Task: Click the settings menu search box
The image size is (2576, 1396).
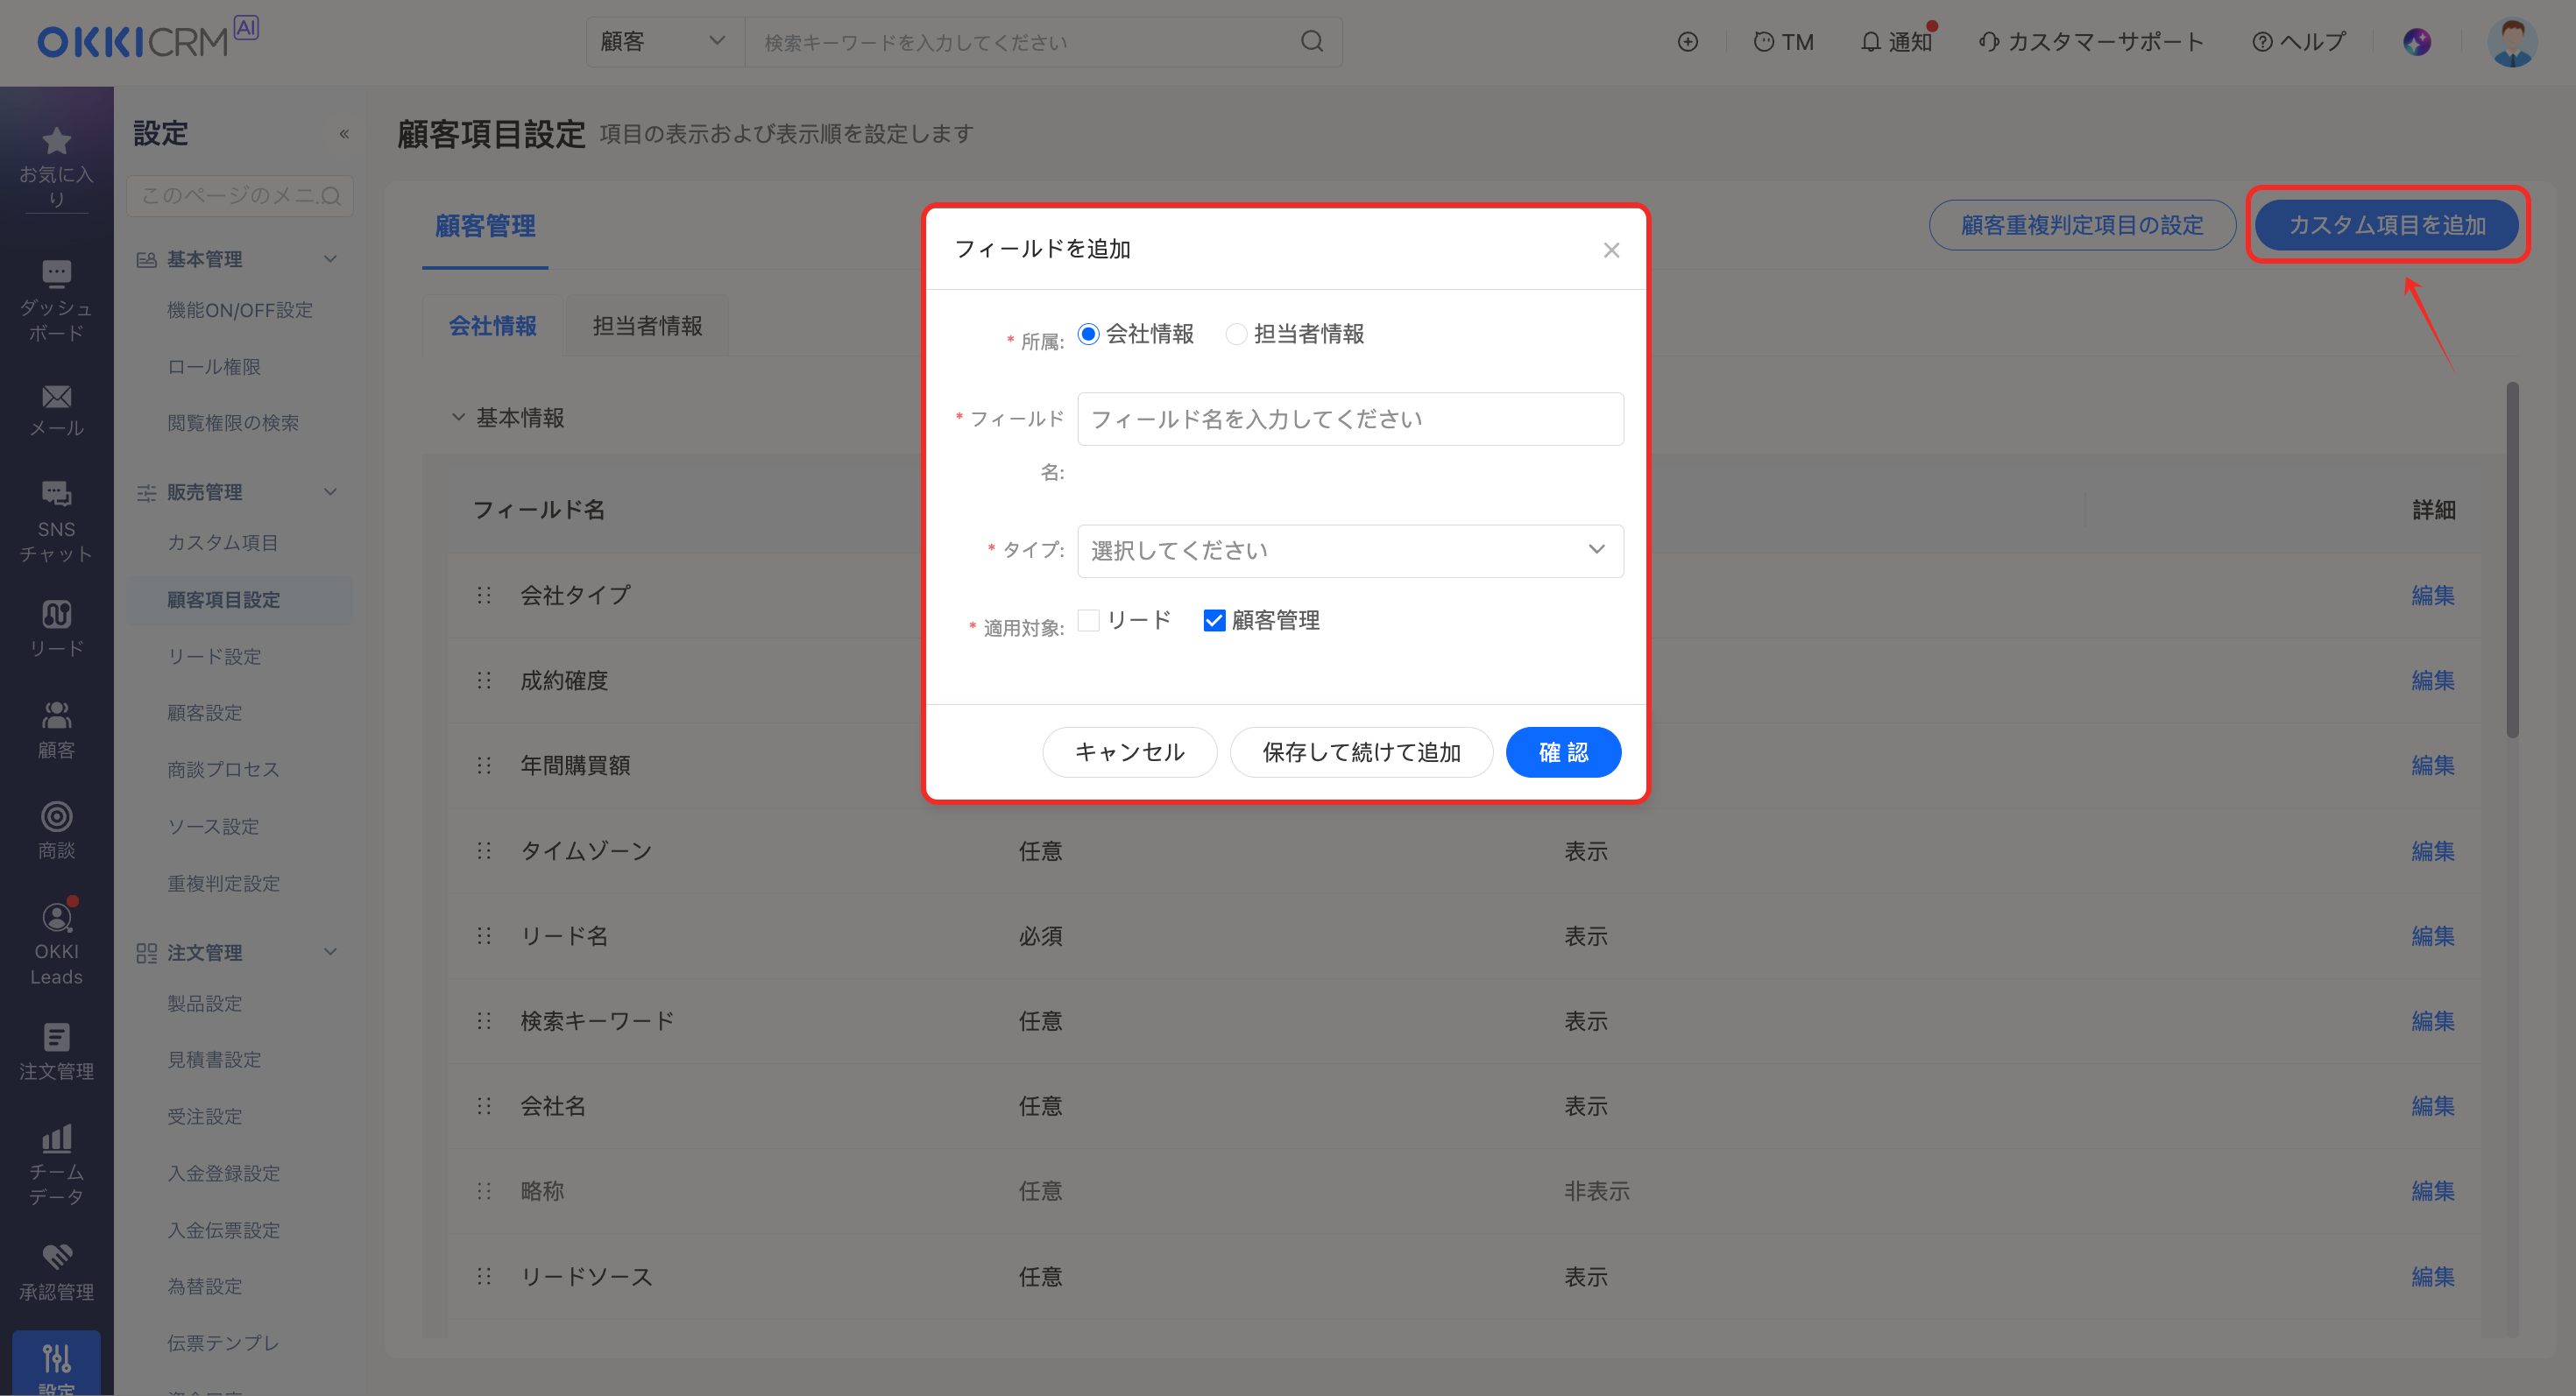Action: click(240, 196)
